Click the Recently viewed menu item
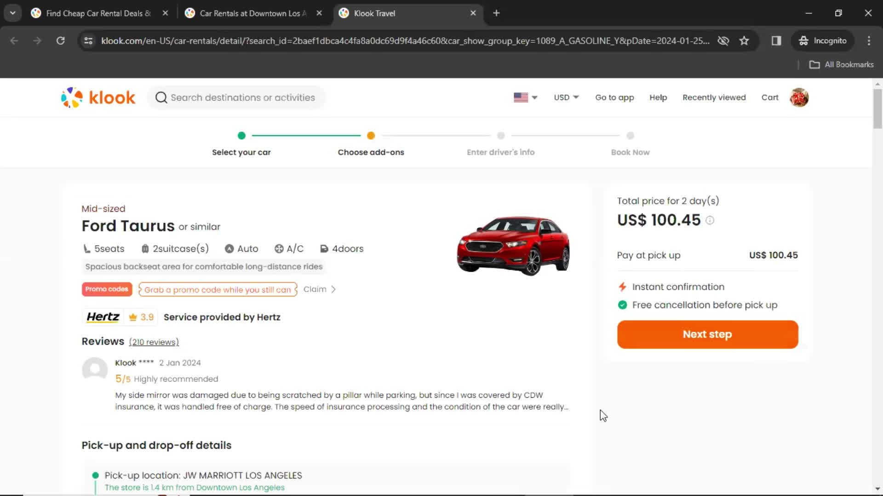Image resolution: width=883 pixels, height=496 pixels. tap(714, 97)
